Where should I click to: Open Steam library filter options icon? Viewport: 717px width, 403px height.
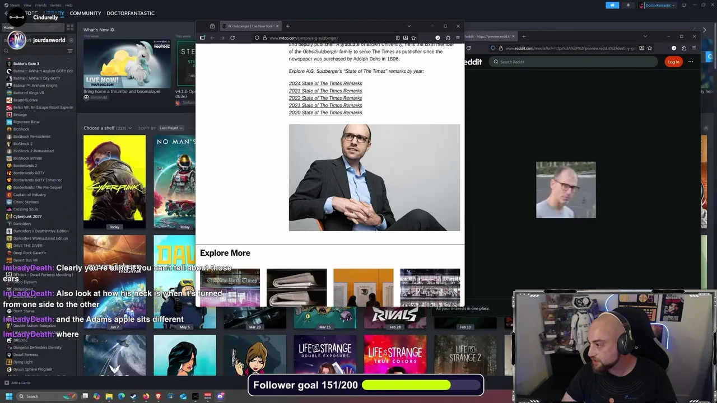(x=70, y=51)
